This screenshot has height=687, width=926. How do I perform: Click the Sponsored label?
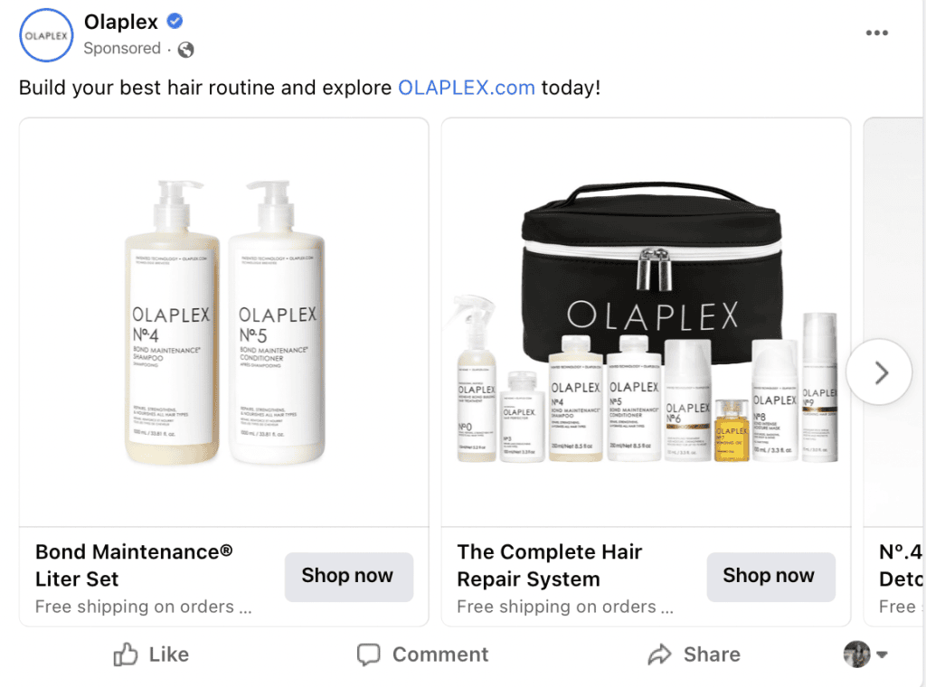click(122, 49)
